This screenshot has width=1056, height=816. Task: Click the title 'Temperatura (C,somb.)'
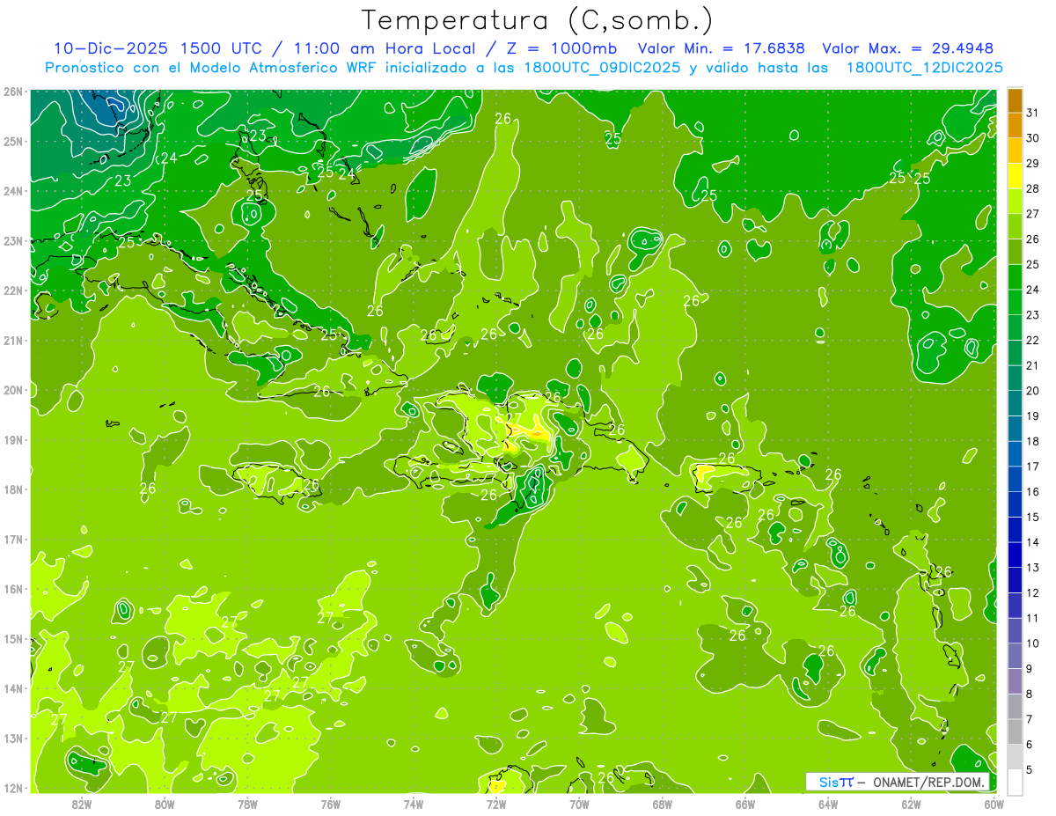[538, 21]
